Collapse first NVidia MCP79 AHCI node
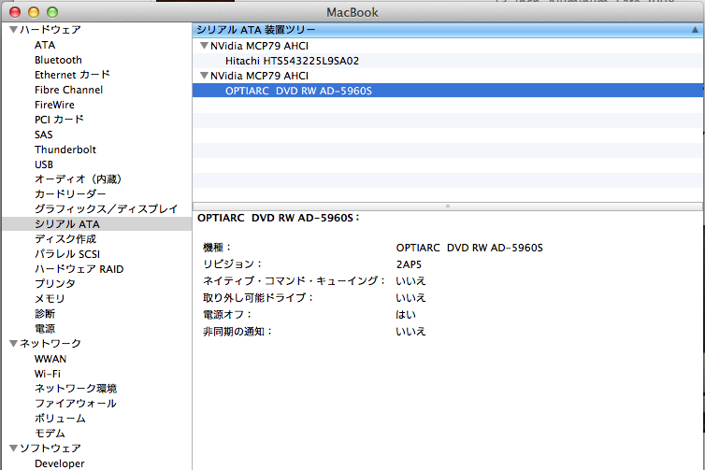 pos(204,46)
